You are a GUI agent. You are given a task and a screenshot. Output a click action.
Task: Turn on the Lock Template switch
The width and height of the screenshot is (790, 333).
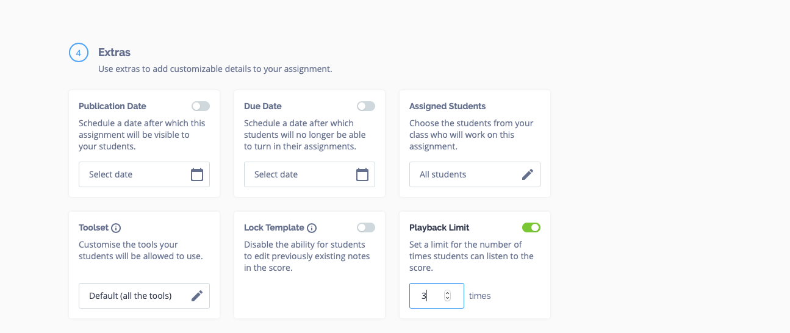[x=366, y=227]
